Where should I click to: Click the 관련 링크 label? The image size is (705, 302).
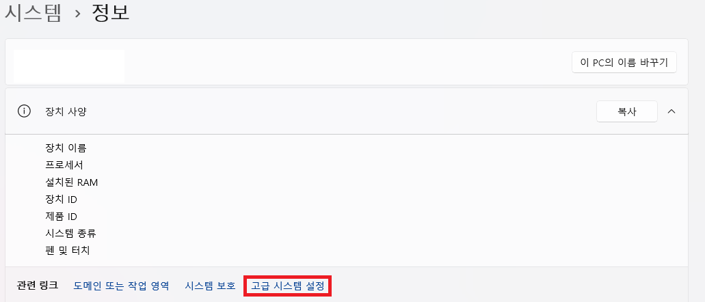(x=38, y=286)
